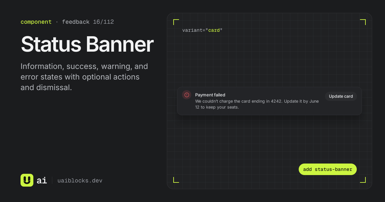
Task: Click the feedback 16/112 text
Action: coord(88,22)
